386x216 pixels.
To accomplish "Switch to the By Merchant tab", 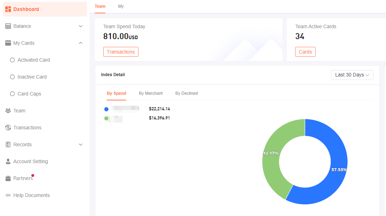I will pos(151,93).
